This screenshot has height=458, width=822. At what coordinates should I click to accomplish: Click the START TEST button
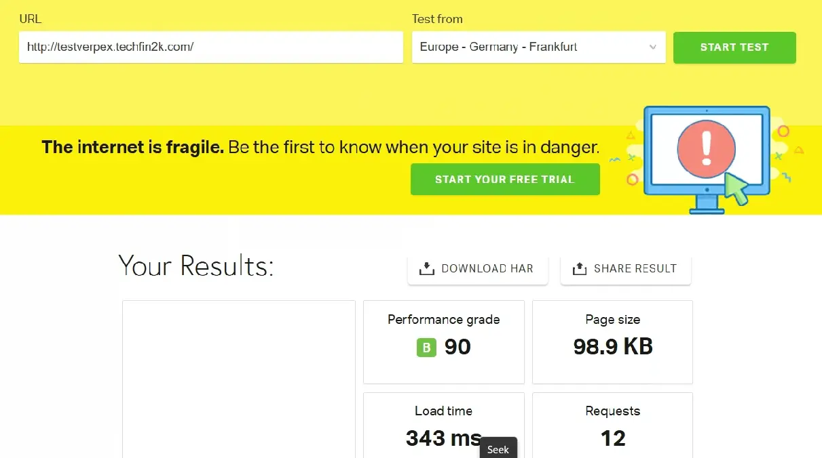pos(734,47)
